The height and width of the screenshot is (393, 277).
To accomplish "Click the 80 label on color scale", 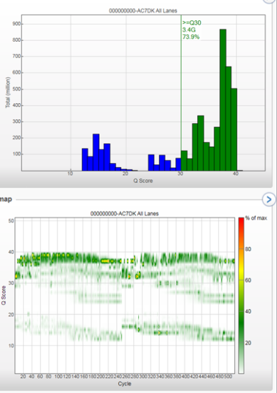I will click(x=248, y=249).
